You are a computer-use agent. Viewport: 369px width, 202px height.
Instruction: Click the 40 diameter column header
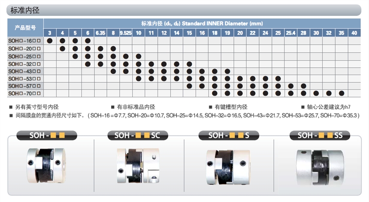coord(354,33)
